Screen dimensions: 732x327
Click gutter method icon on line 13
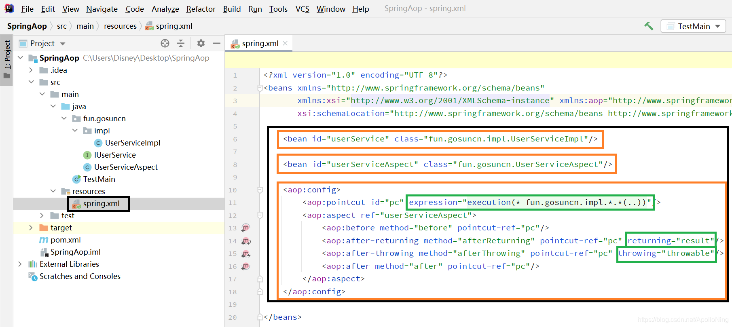245,228
